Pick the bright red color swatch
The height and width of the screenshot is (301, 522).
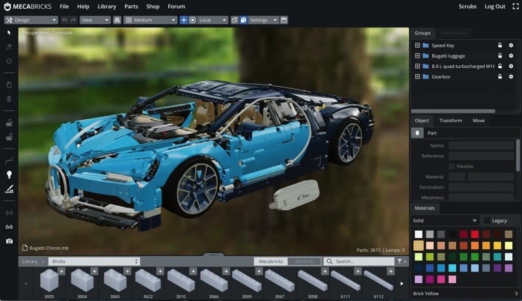click(x=475, y=234)
